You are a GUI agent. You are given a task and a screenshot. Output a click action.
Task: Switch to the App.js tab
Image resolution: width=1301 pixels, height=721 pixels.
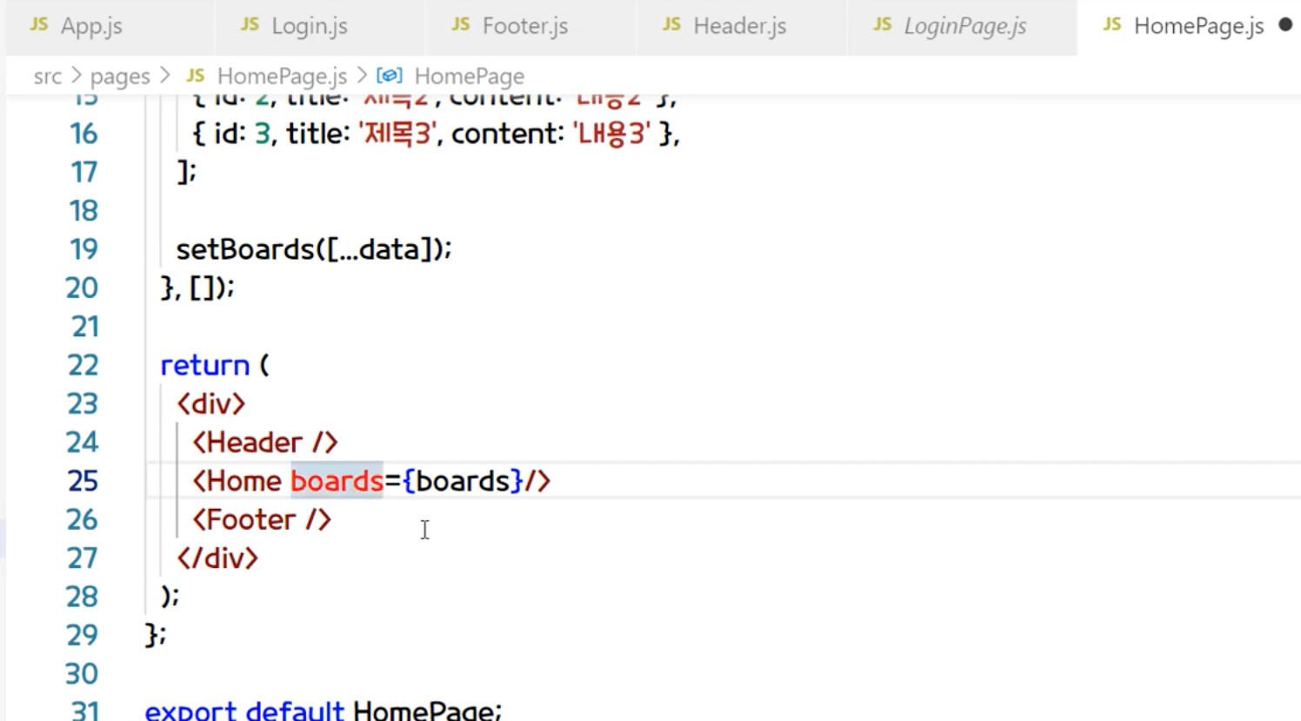109,26
